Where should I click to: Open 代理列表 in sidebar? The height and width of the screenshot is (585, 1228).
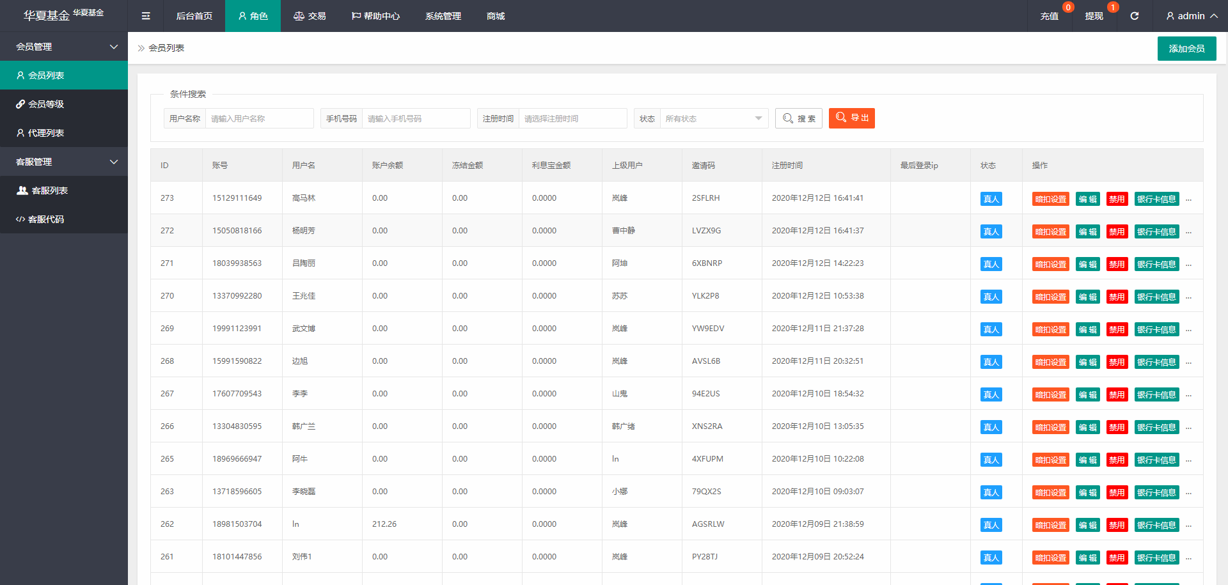(x=64, y=133)
